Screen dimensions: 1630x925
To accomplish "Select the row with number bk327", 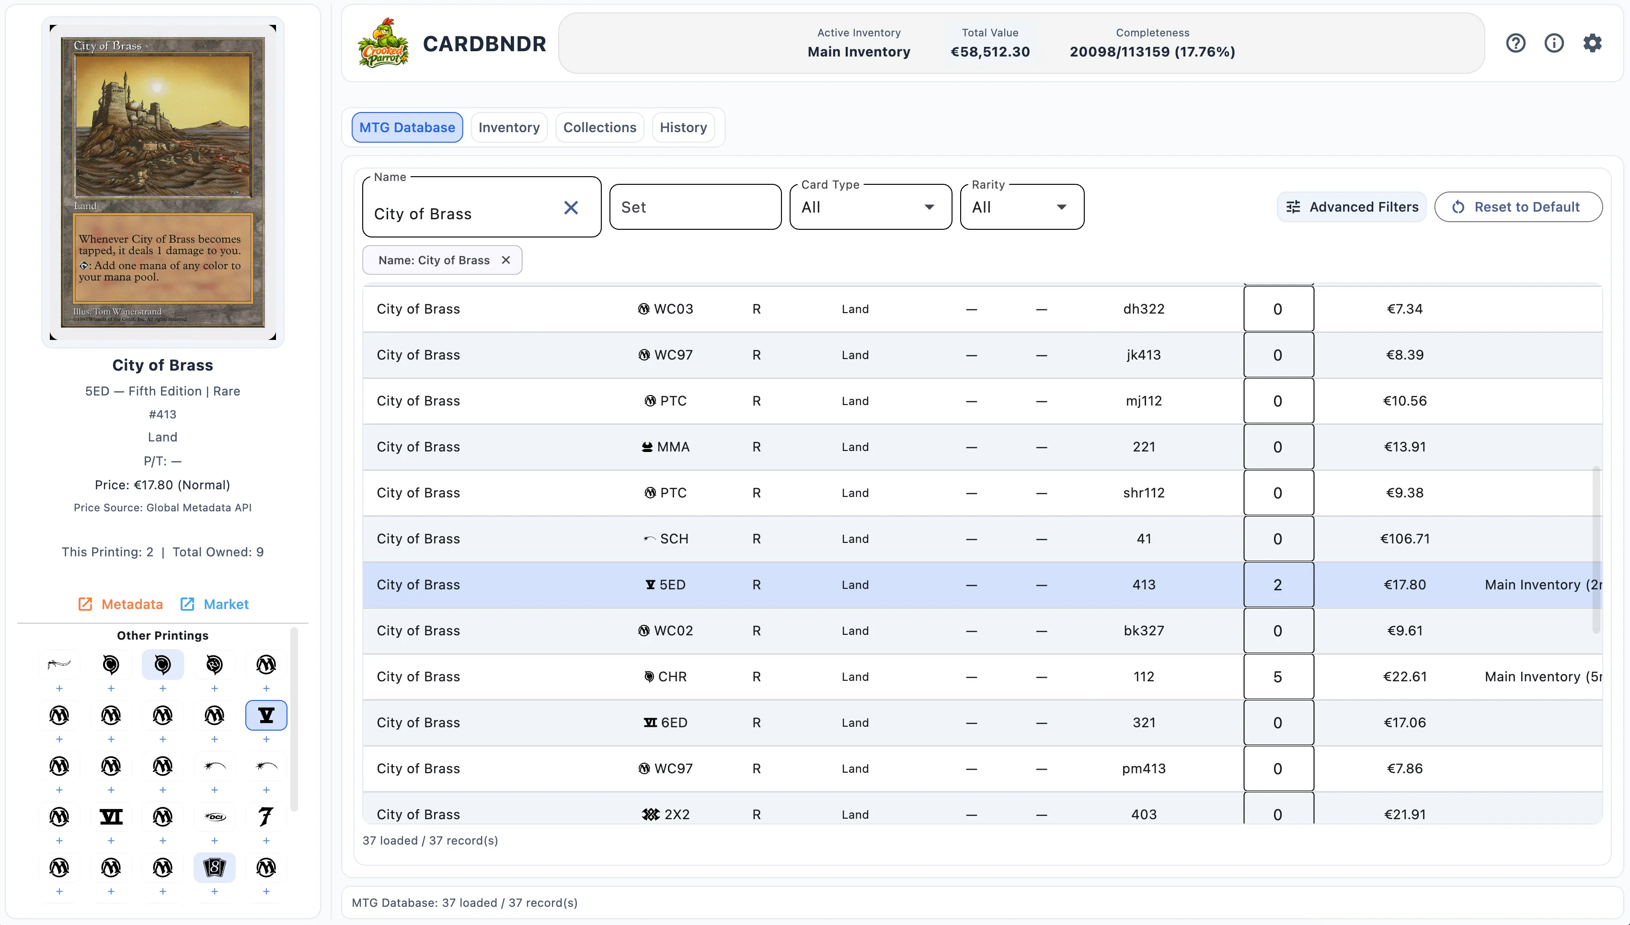I will tap(982, 631).
